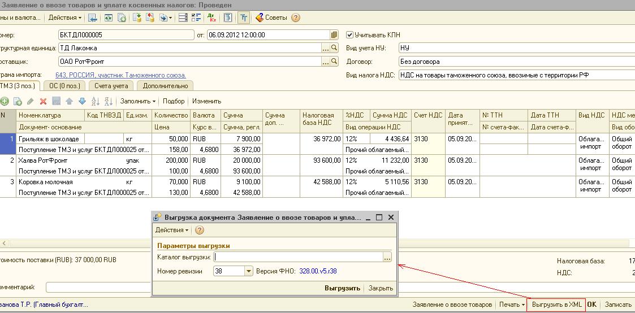The image size is (635, 313).
Task: Open Действия menu in main toolbar
Action: tap(64, 18)
